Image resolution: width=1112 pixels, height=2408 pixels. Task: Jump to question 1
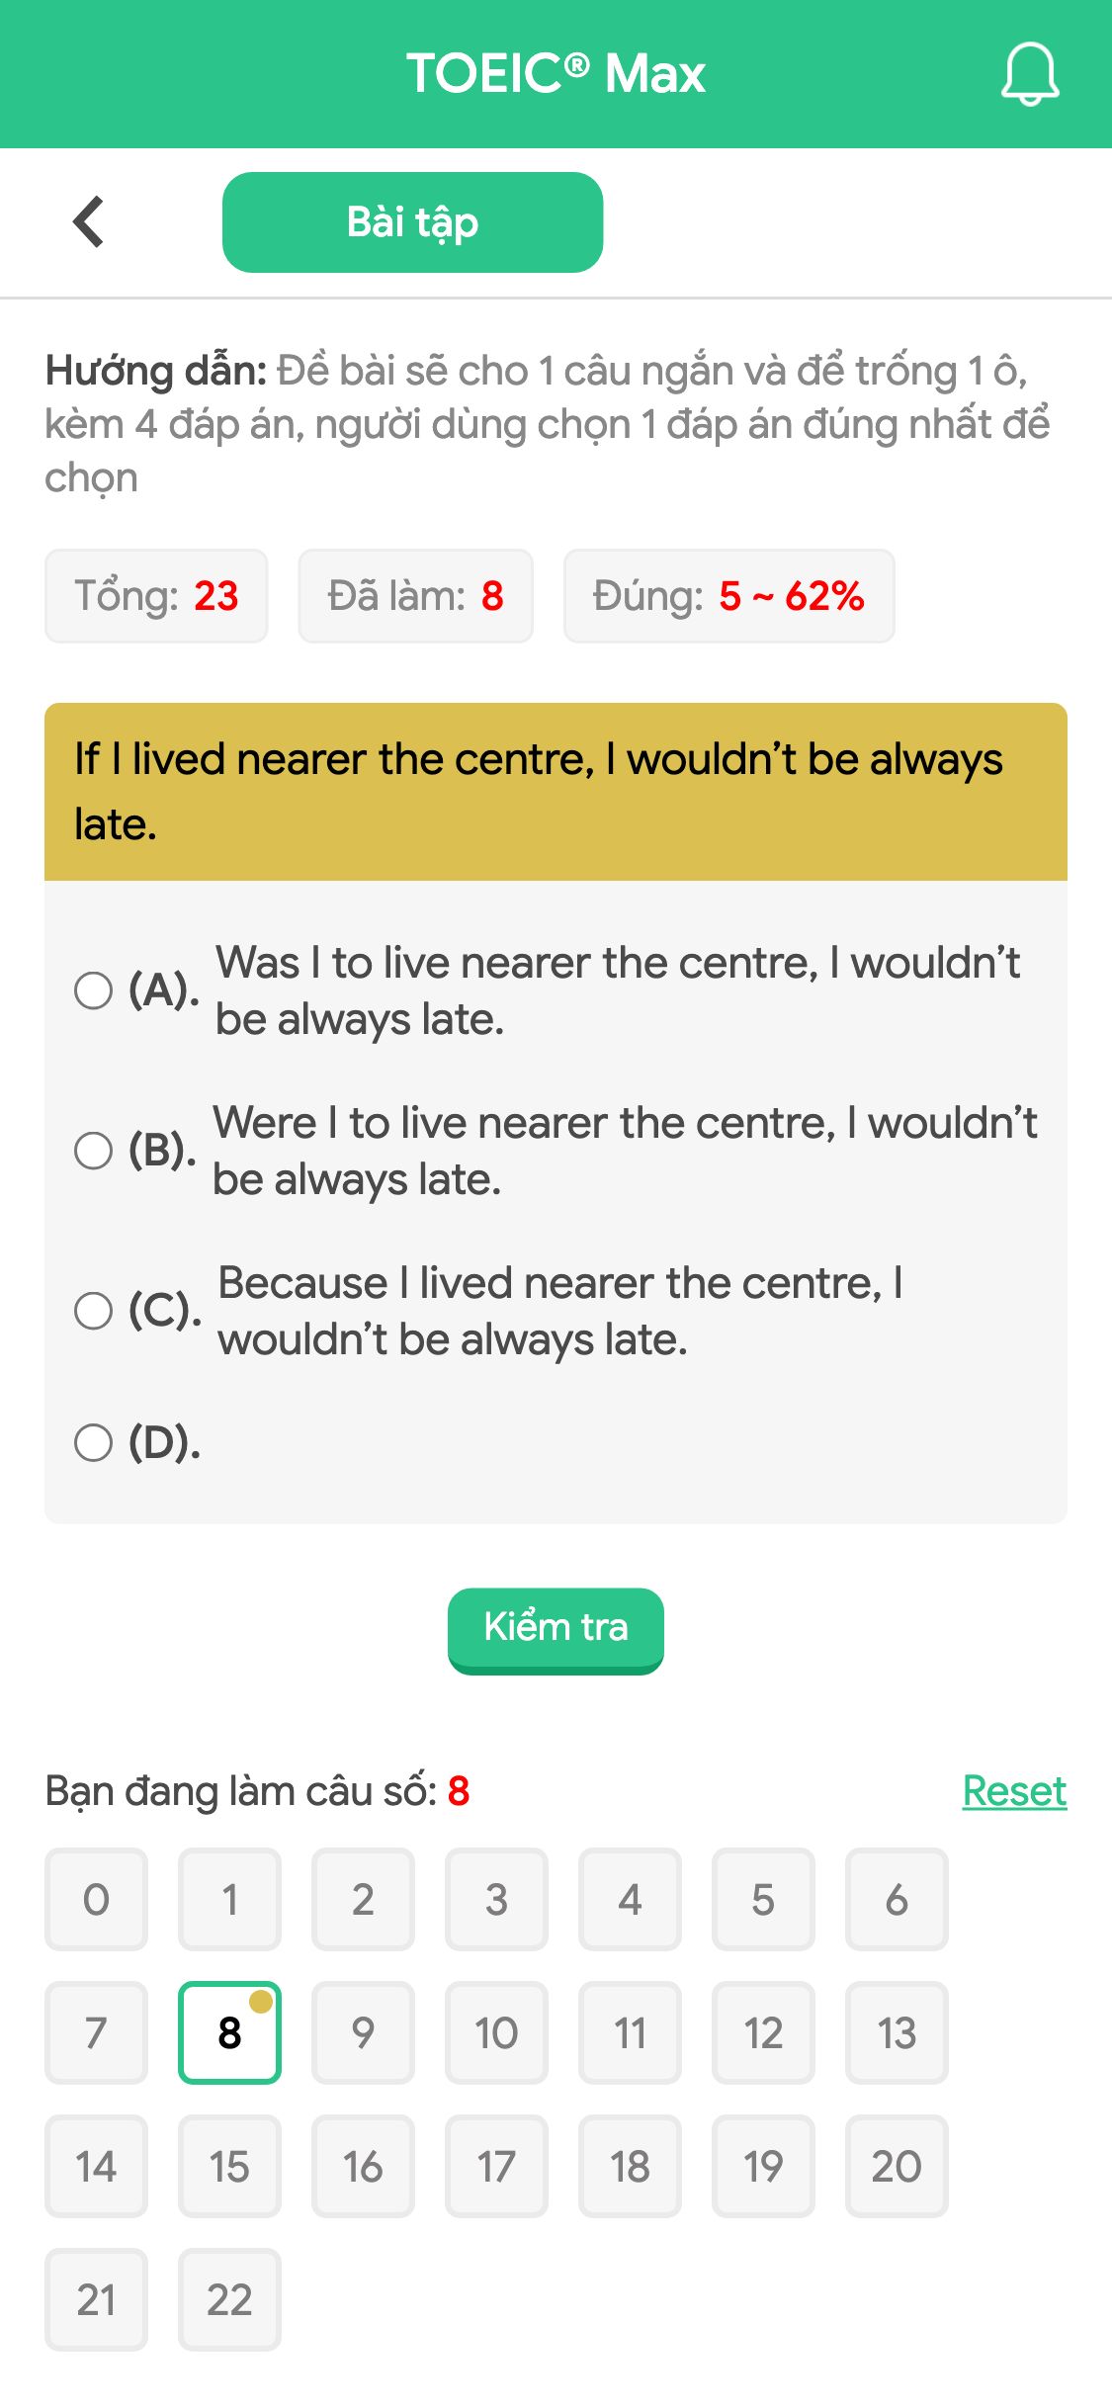click(229, 1899)
